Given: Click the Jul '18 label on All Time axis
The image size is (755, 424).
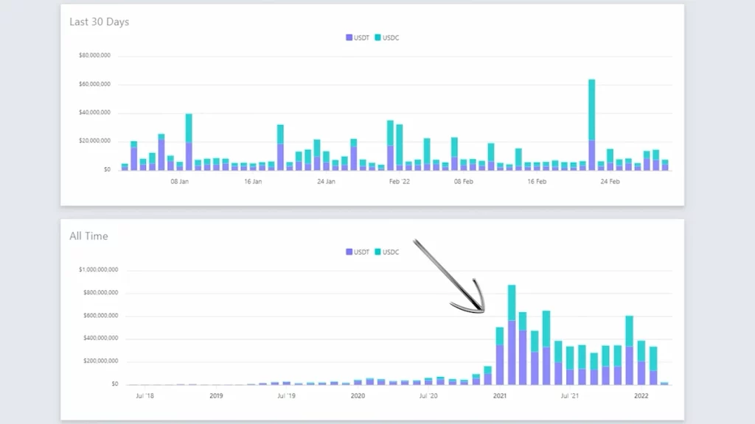Looking at the screenshot, I should click(x=143, y=396).
